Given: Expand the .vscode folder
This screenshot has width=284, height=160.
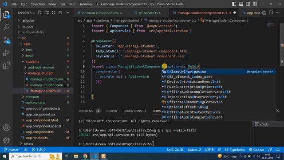Looking at the screenshot, I should click(27, 26).
